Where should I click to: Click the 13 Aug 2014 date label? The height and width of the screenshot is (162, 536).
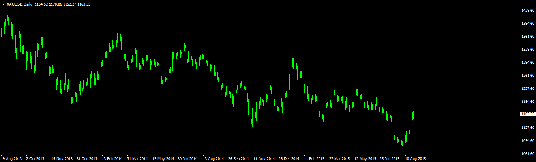pos(213,159)
